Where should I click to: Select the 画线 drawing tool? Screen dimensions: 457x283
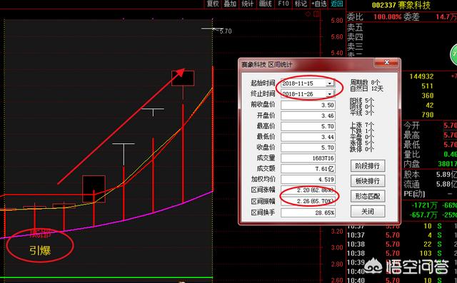click(265, 4)
